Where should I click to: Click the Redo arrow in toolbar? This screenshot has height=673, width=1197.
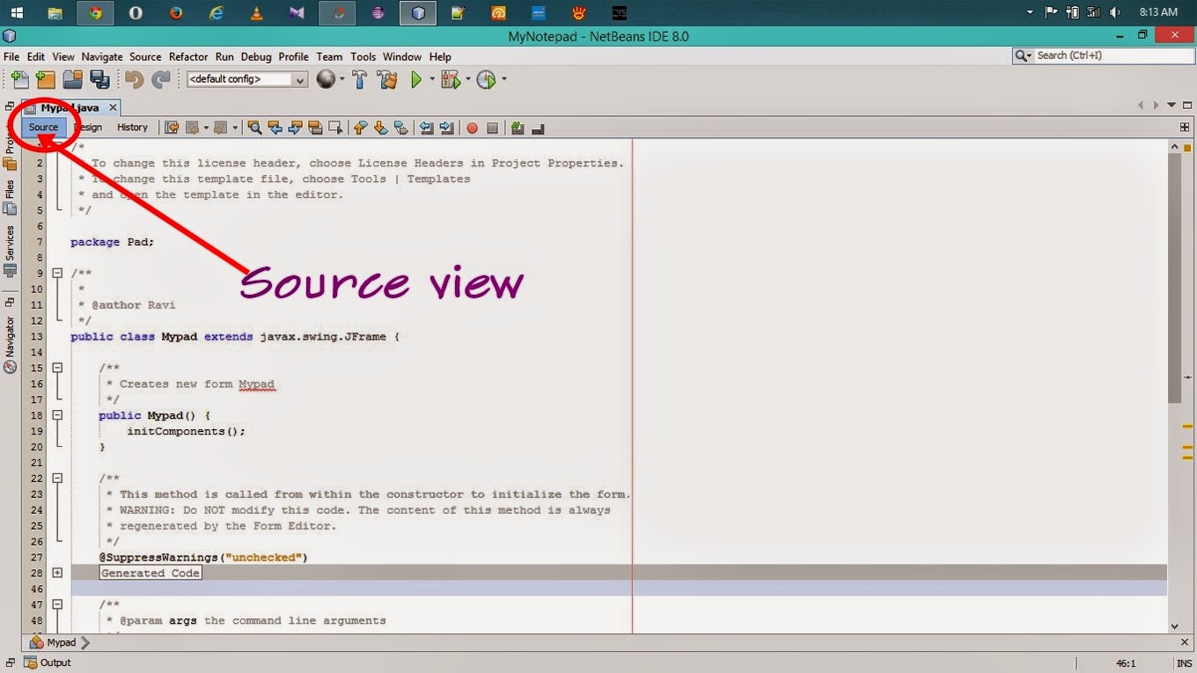coord(161,79)
